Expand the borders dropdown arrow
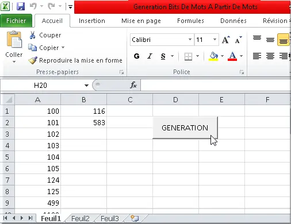 click(x=198, y=56)
